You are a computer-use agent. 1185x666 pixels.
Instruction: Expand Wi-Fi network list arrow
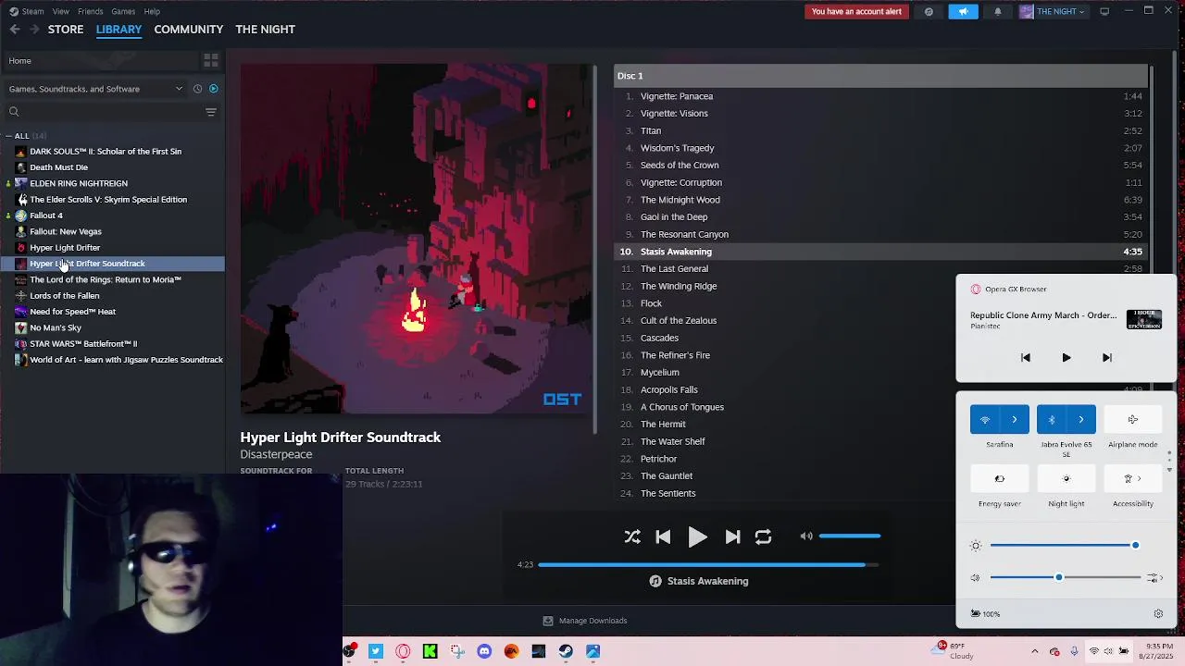coord(1015,420)
